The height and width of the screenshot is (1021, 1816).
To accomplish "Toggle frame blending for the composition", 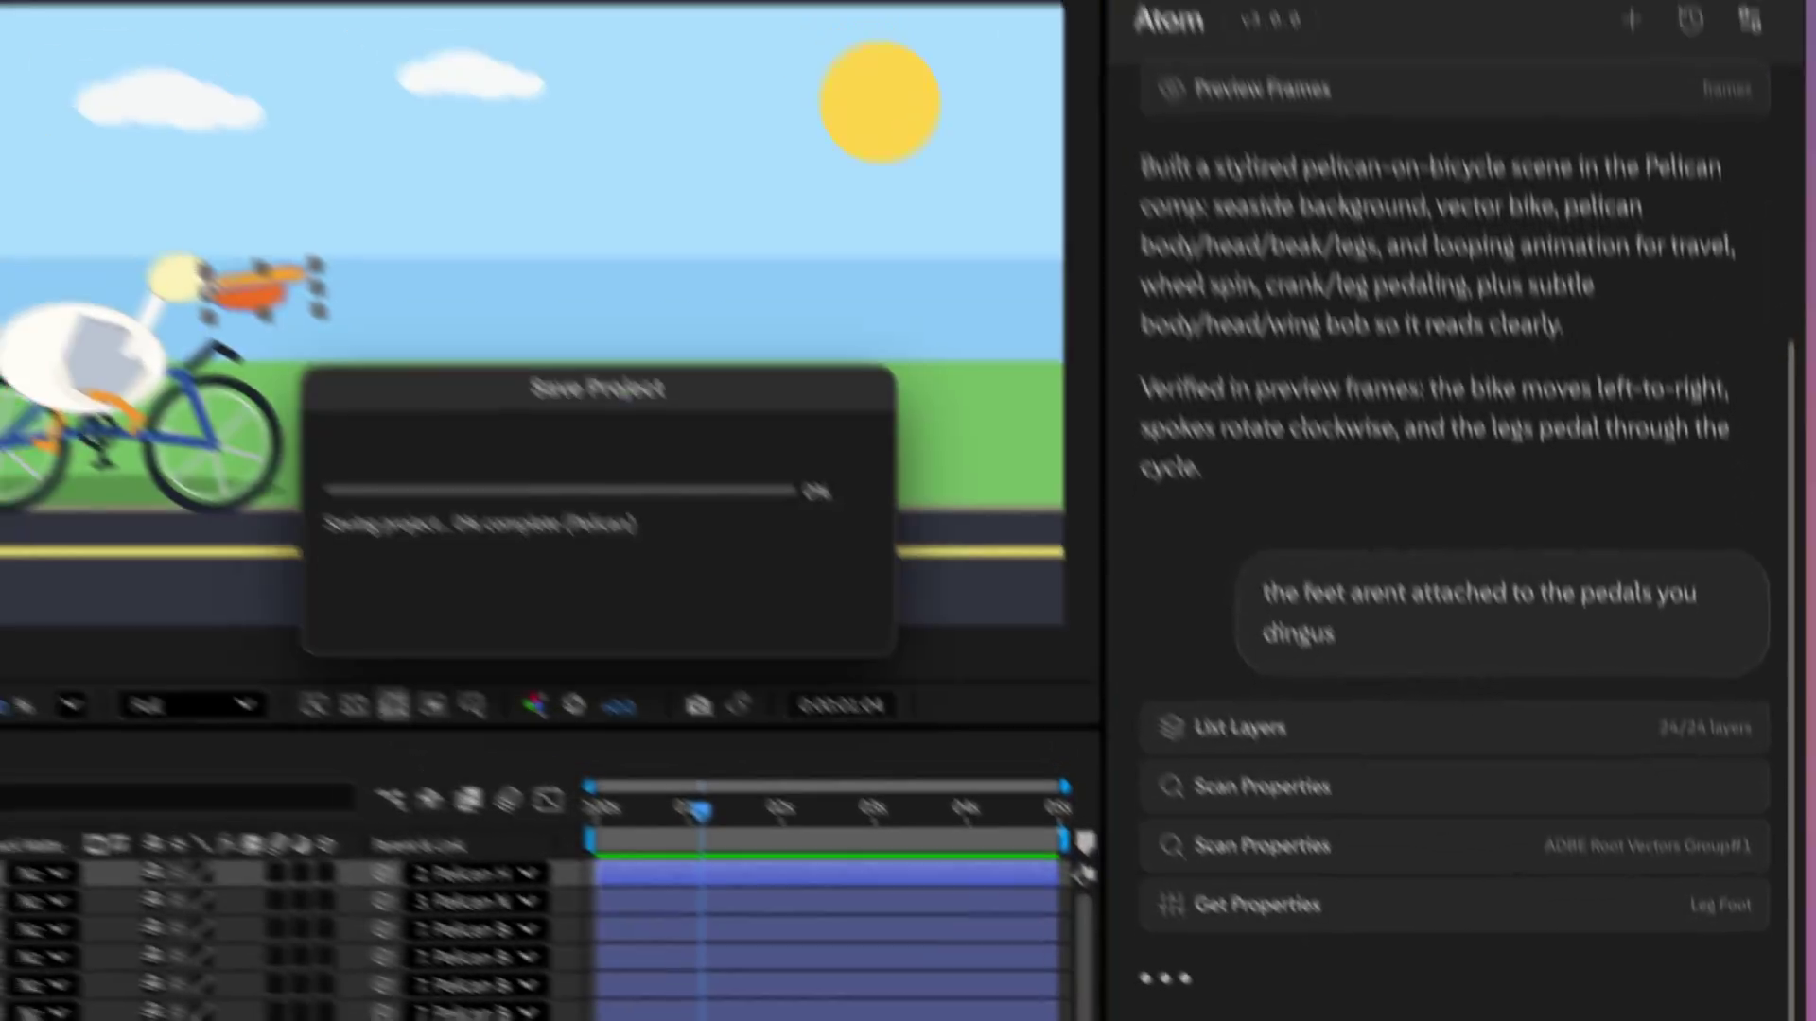I will point(468,800).
